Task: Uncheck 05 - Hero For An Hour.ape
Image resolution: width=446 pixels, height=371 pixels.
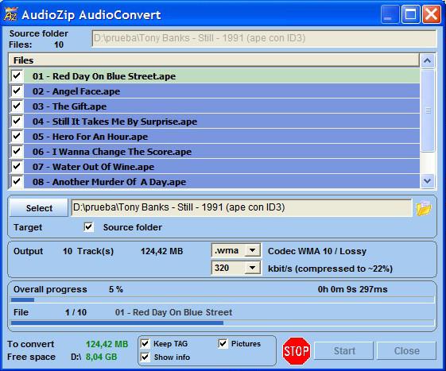Action: point(17,136)
